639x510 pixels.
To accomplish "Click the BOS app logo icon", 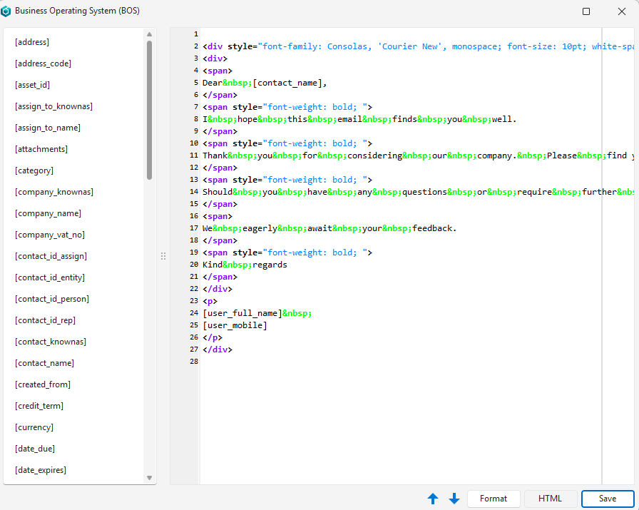I will pos(6,11).
